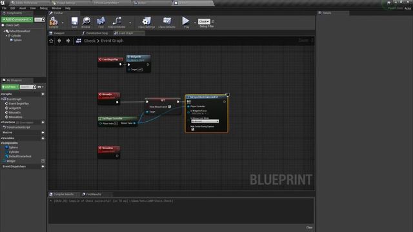Open the Play options dropdown arrow
The height and width of the screenshot is (232, 413).
click(x=195, y=23)
